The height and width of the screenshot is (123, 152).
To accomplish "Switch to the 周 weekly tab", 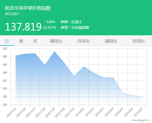I will tap(21, 41).
